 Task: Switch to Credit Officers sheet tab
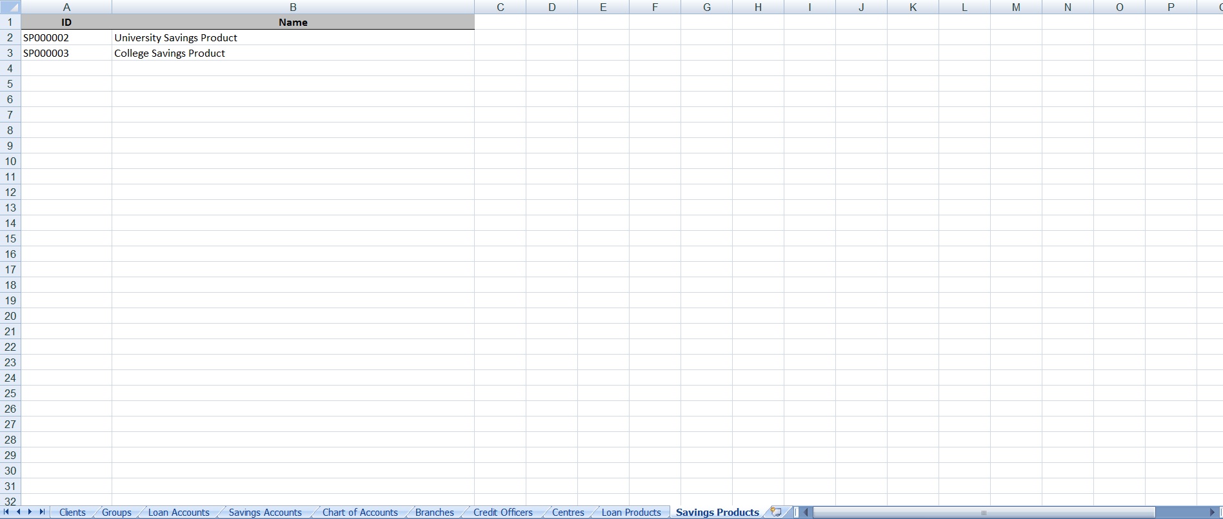[x=502, y=513]
